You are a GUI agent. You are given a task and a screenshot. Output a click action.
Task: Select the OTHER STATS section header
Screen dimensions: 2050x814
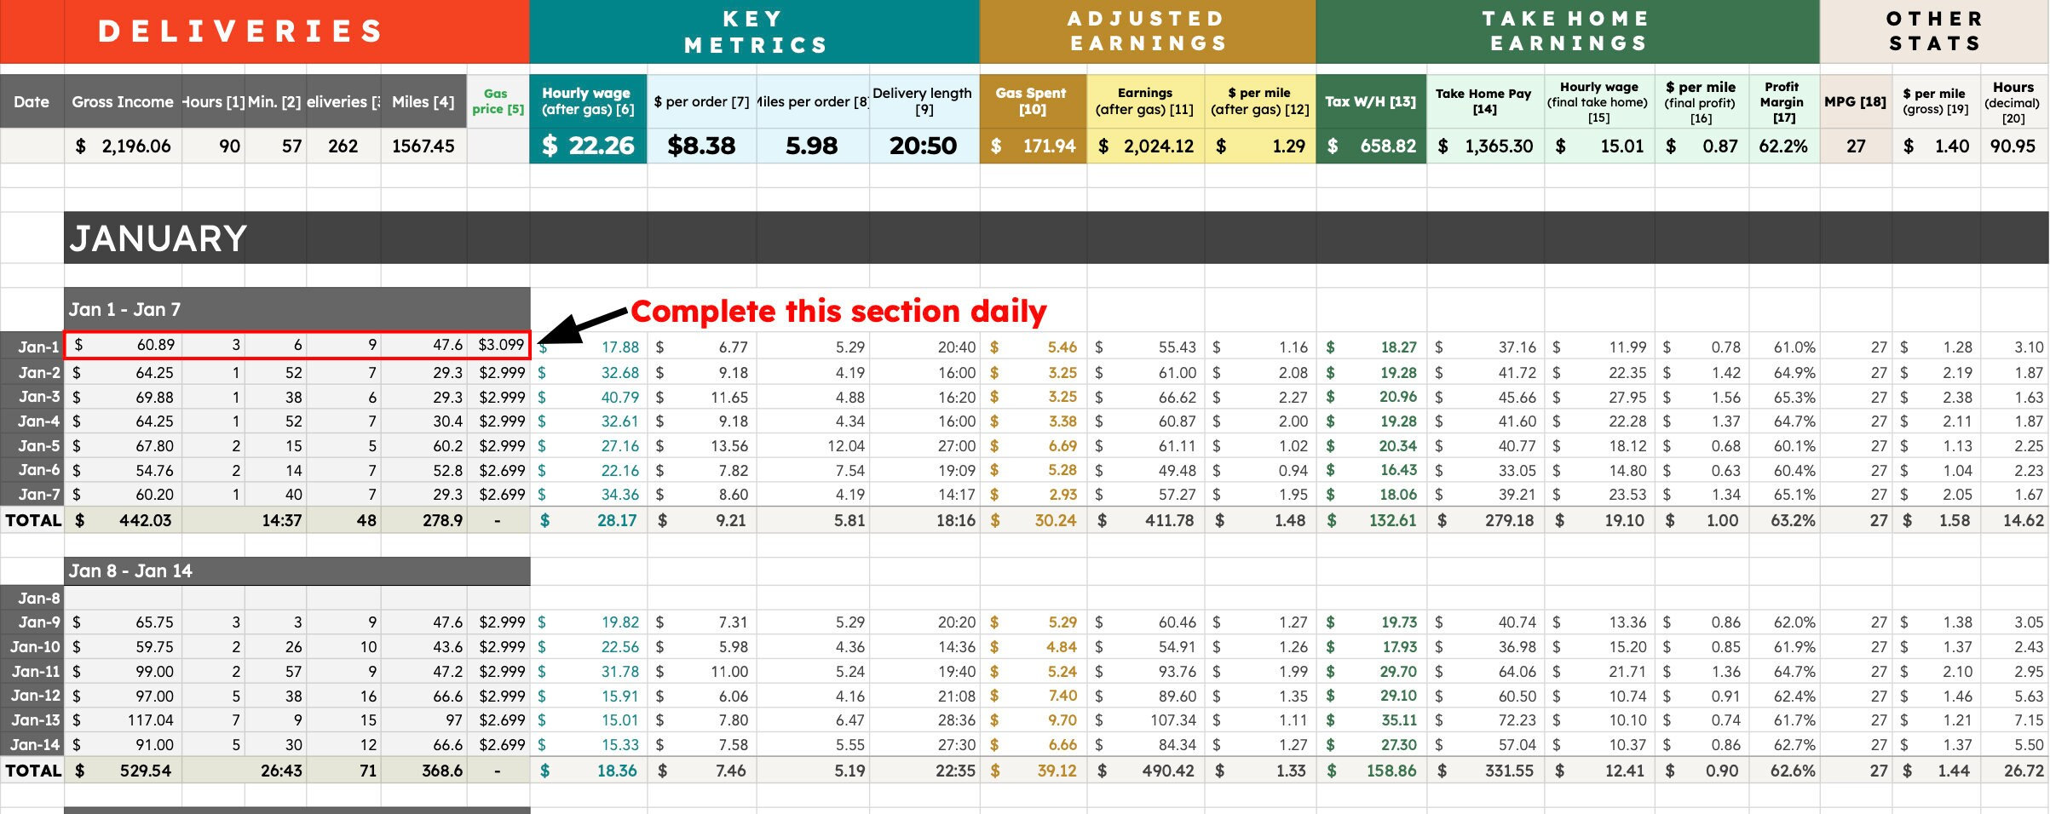1934,32
